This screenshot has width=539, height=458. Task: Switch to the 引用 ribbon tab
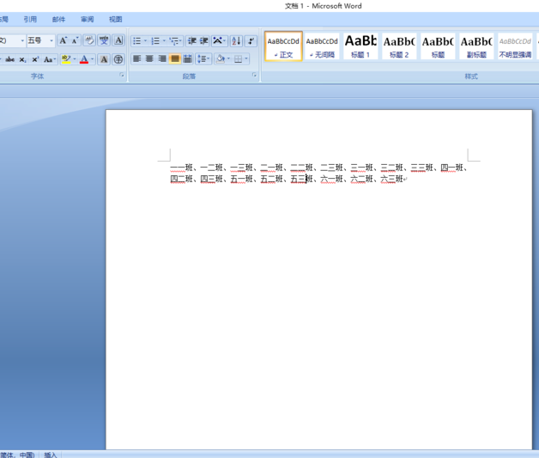tap(30, 19)
